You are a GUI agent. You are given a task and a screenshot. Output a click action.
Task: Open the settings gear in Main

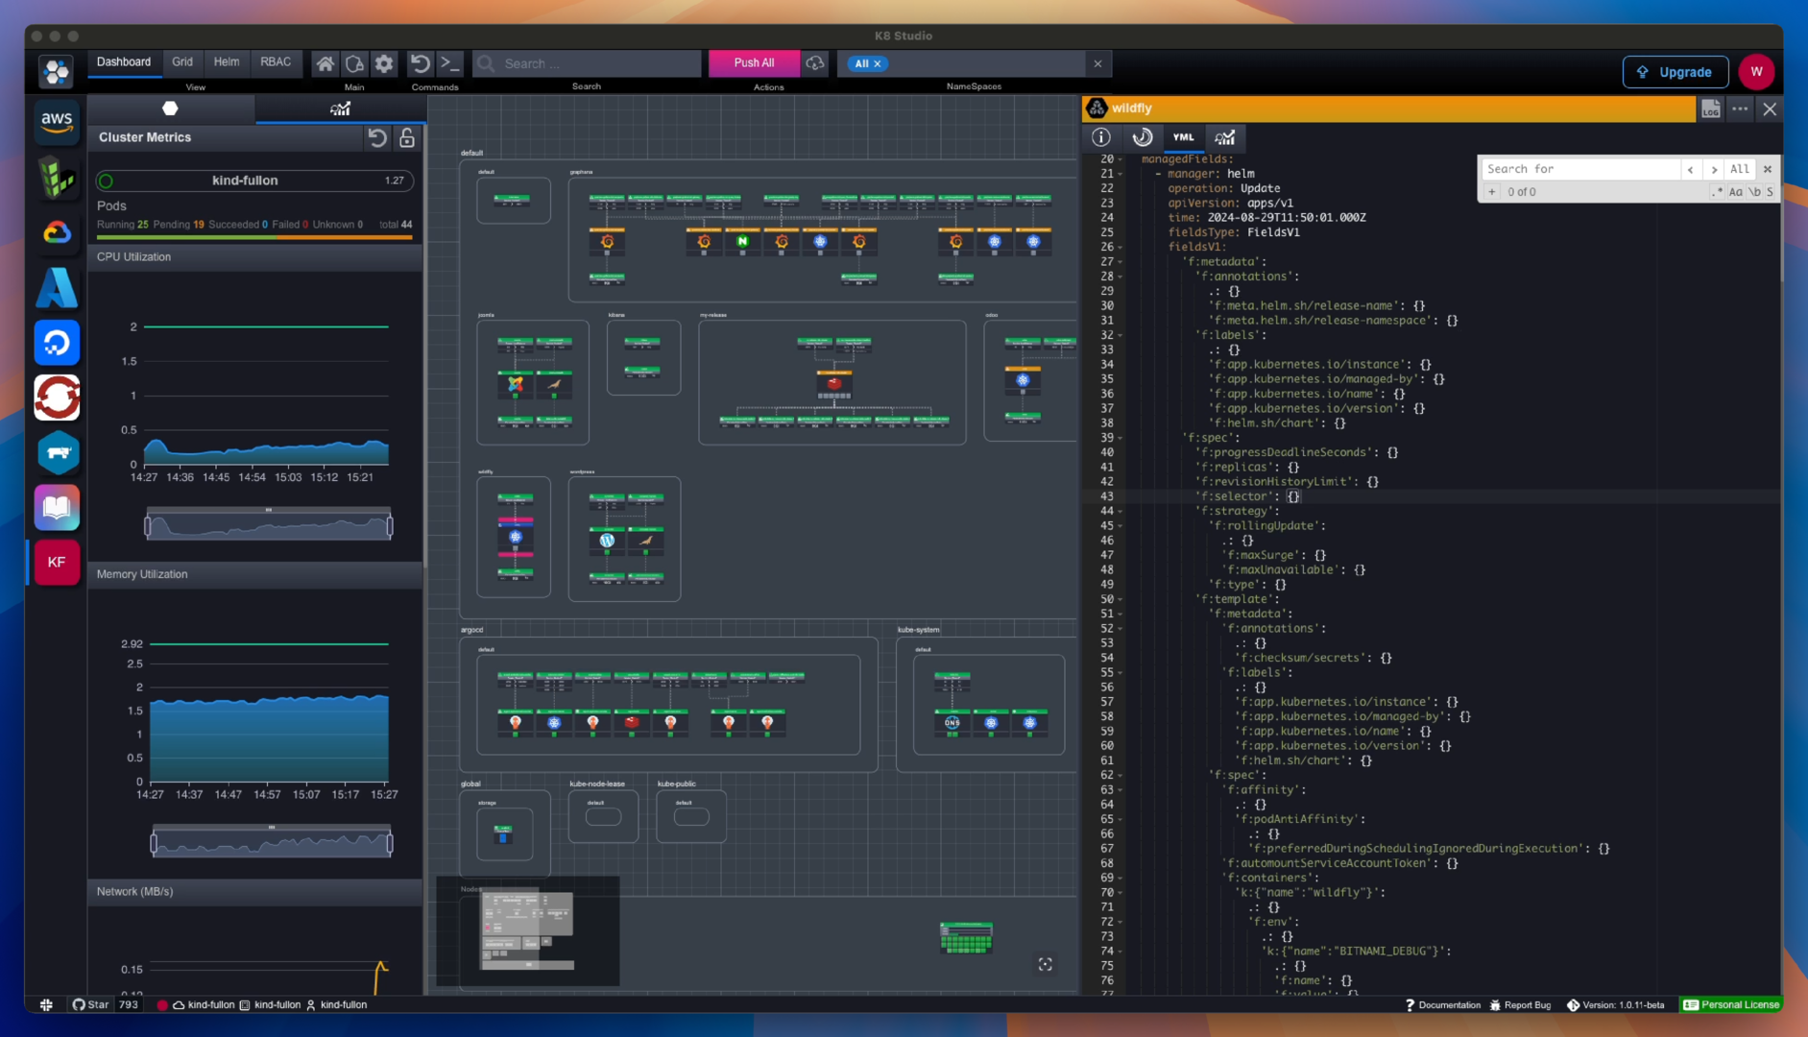(x=384, y=63)
